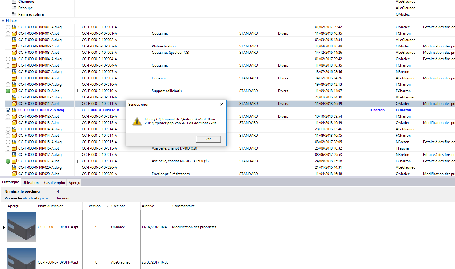Click drawing icon of CC-F-000-0-10P011-A.dwg
The height and width of the screenshot is (269, 455).
coord(14,97)
